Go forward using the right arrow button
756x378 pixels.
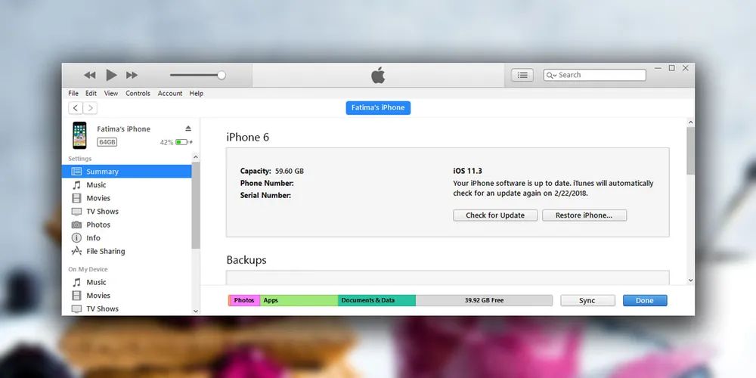click(90, 108)
